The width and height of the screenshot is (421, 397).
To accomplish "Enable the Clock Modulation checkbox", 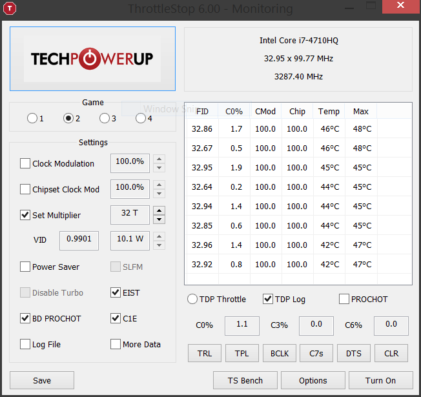I will tap(25, 163).
